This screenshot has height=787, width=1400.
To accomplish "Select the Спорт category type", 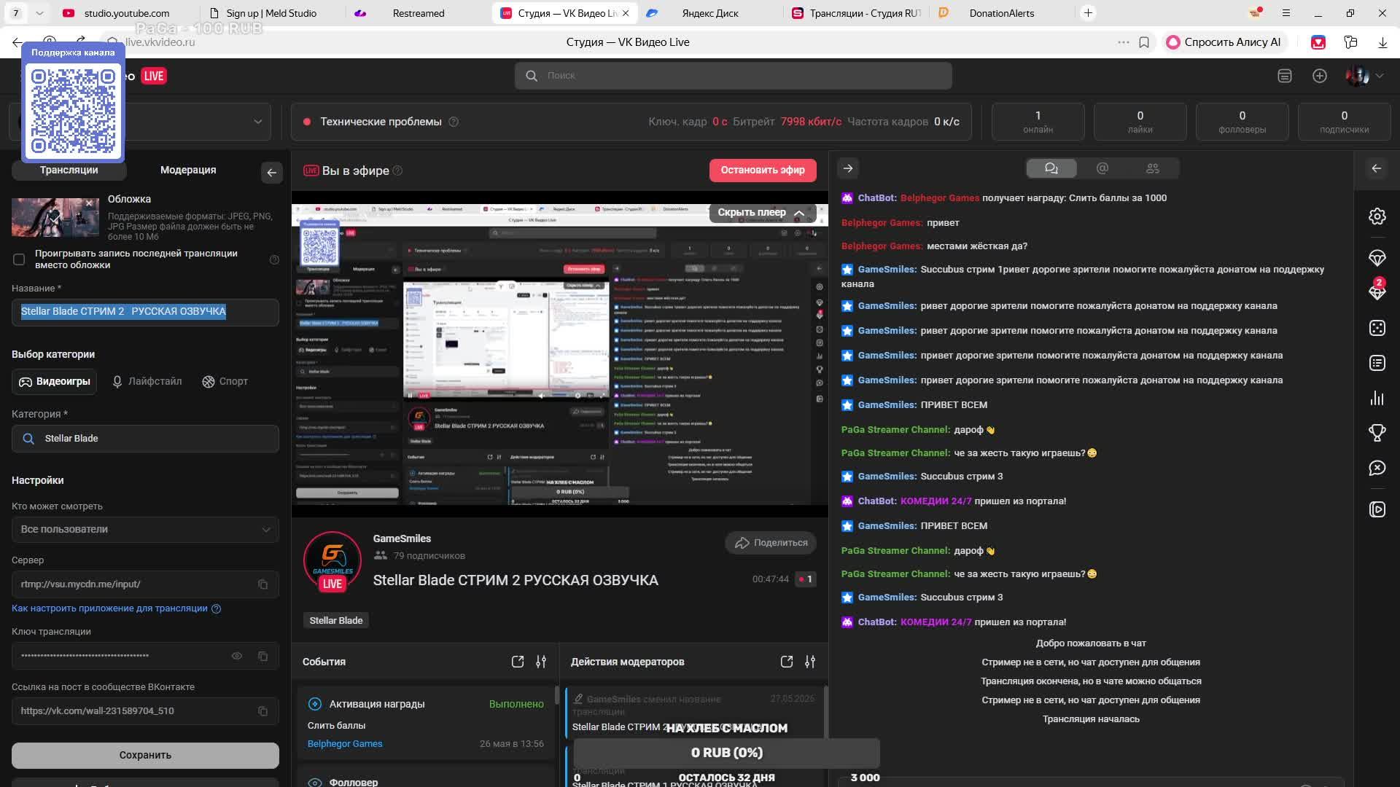I will [225, 382].
